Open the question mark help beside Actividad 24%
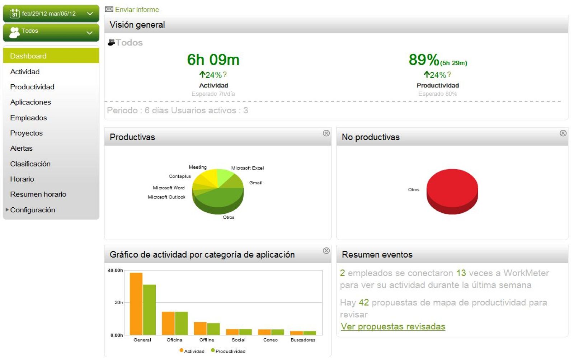574x358 pixels. pyautogui.click(x=225, y=74)
